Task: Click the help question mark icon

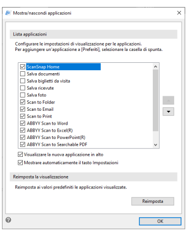Action: 8,220
